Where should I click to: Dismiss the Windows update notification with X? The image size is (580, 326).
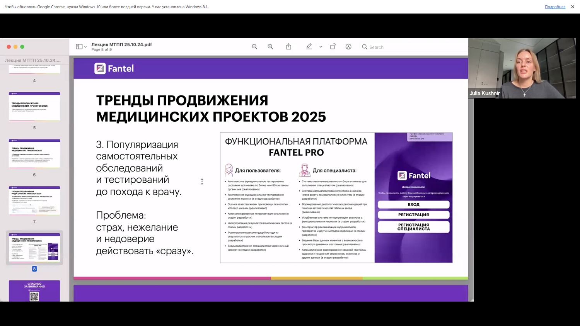click(x=573, y=7)
